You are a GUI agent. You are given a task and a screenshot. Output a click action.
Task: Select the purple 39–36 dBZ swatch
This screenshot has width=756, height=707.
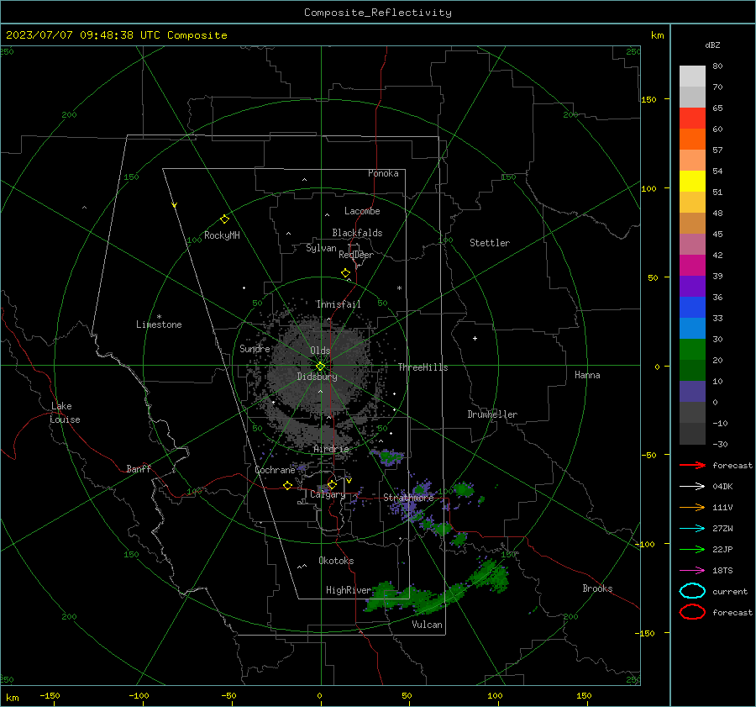[692, 286]
